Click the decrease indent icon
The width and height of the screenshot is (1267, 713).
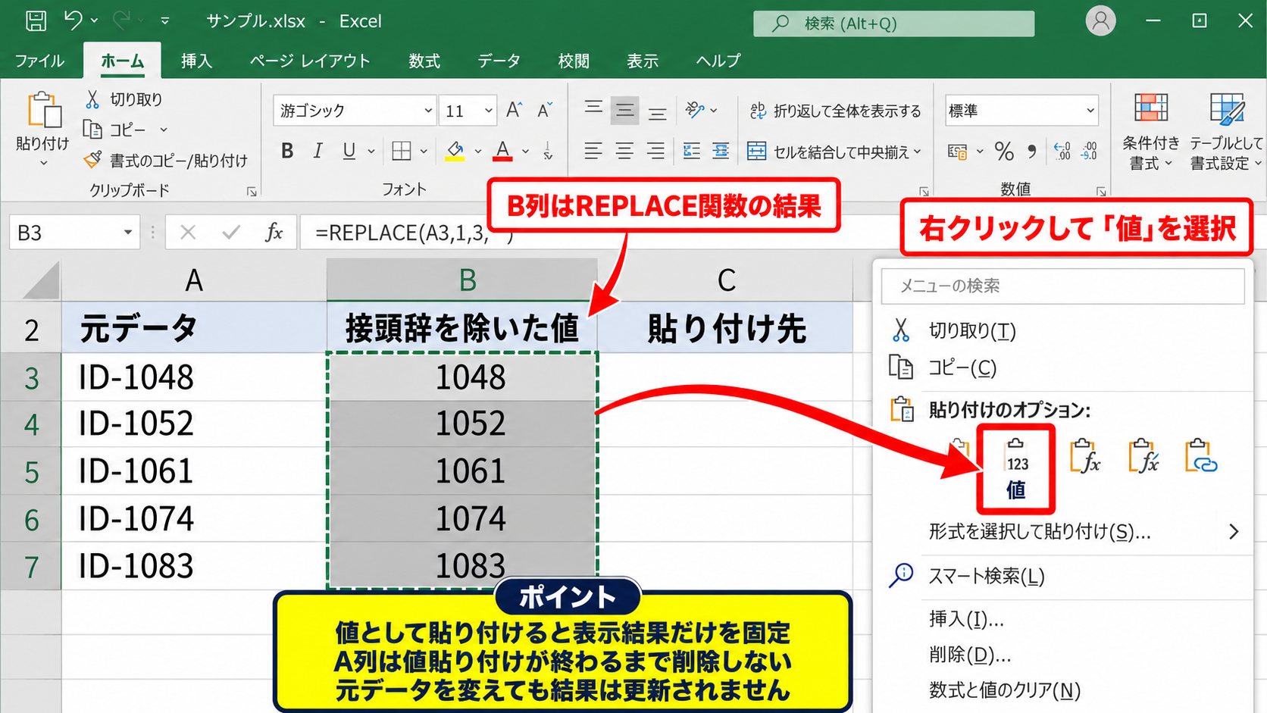[691, 152]
